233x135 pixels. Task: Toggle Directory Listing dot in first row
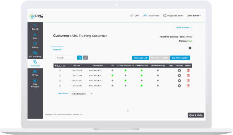(158, 70)
